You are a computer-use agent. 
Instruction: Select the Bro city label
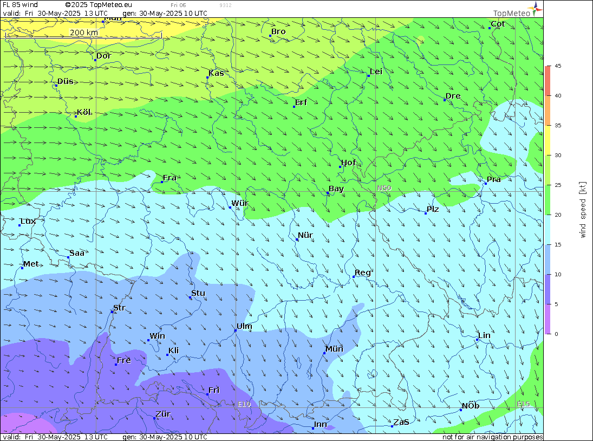278,32
